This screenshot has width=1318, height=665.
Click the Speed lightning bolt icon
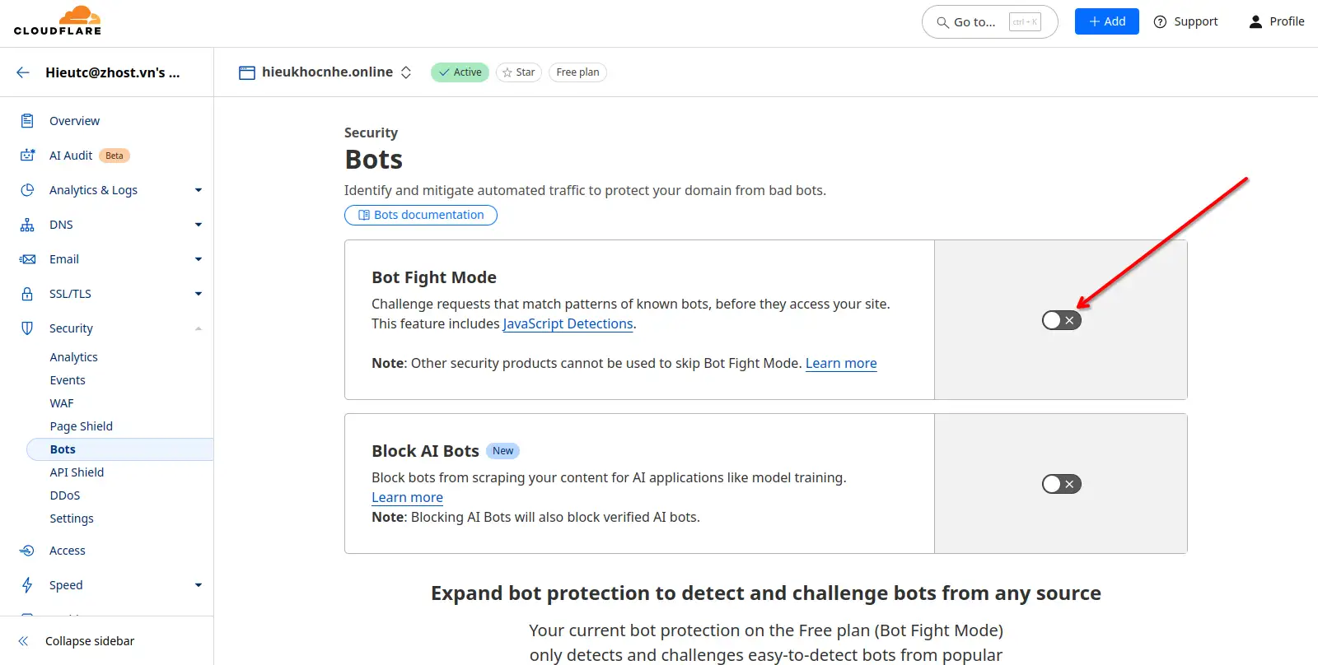[27, 585]
